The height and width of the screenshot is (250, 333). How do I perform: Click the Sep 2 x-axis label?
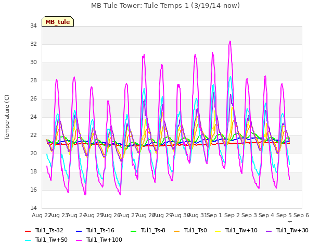pyautogui.click(x=232, y=215)
